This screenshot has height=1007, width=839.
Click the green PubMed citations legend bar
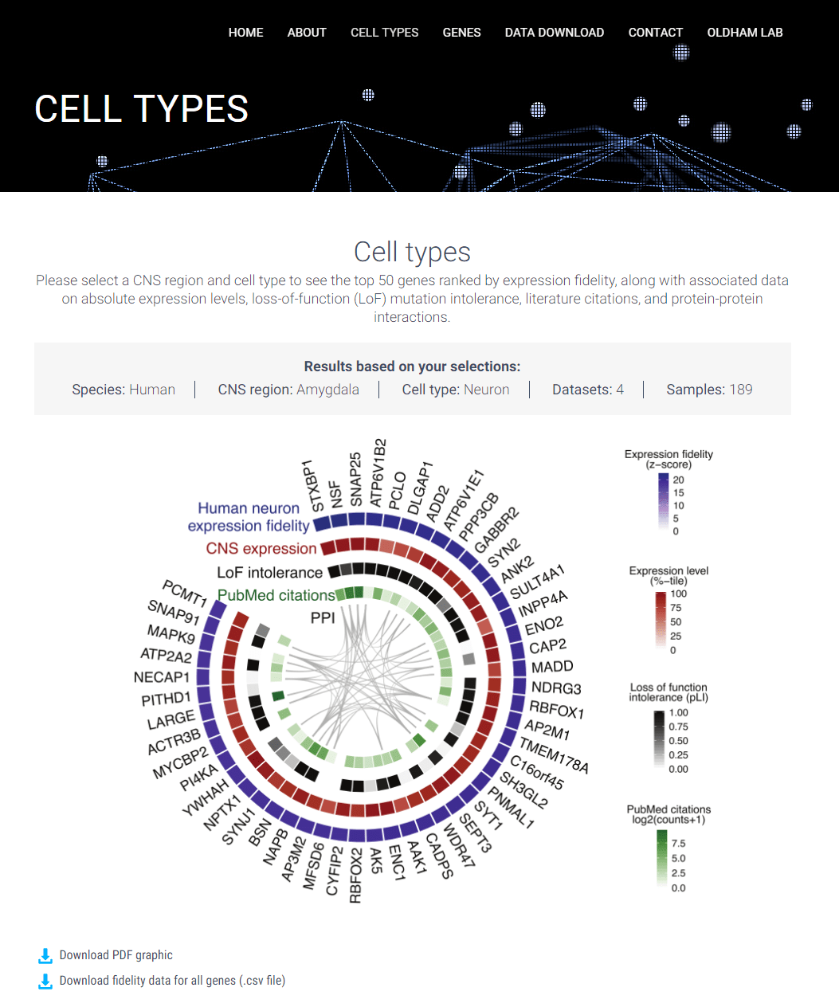point(661,859)
